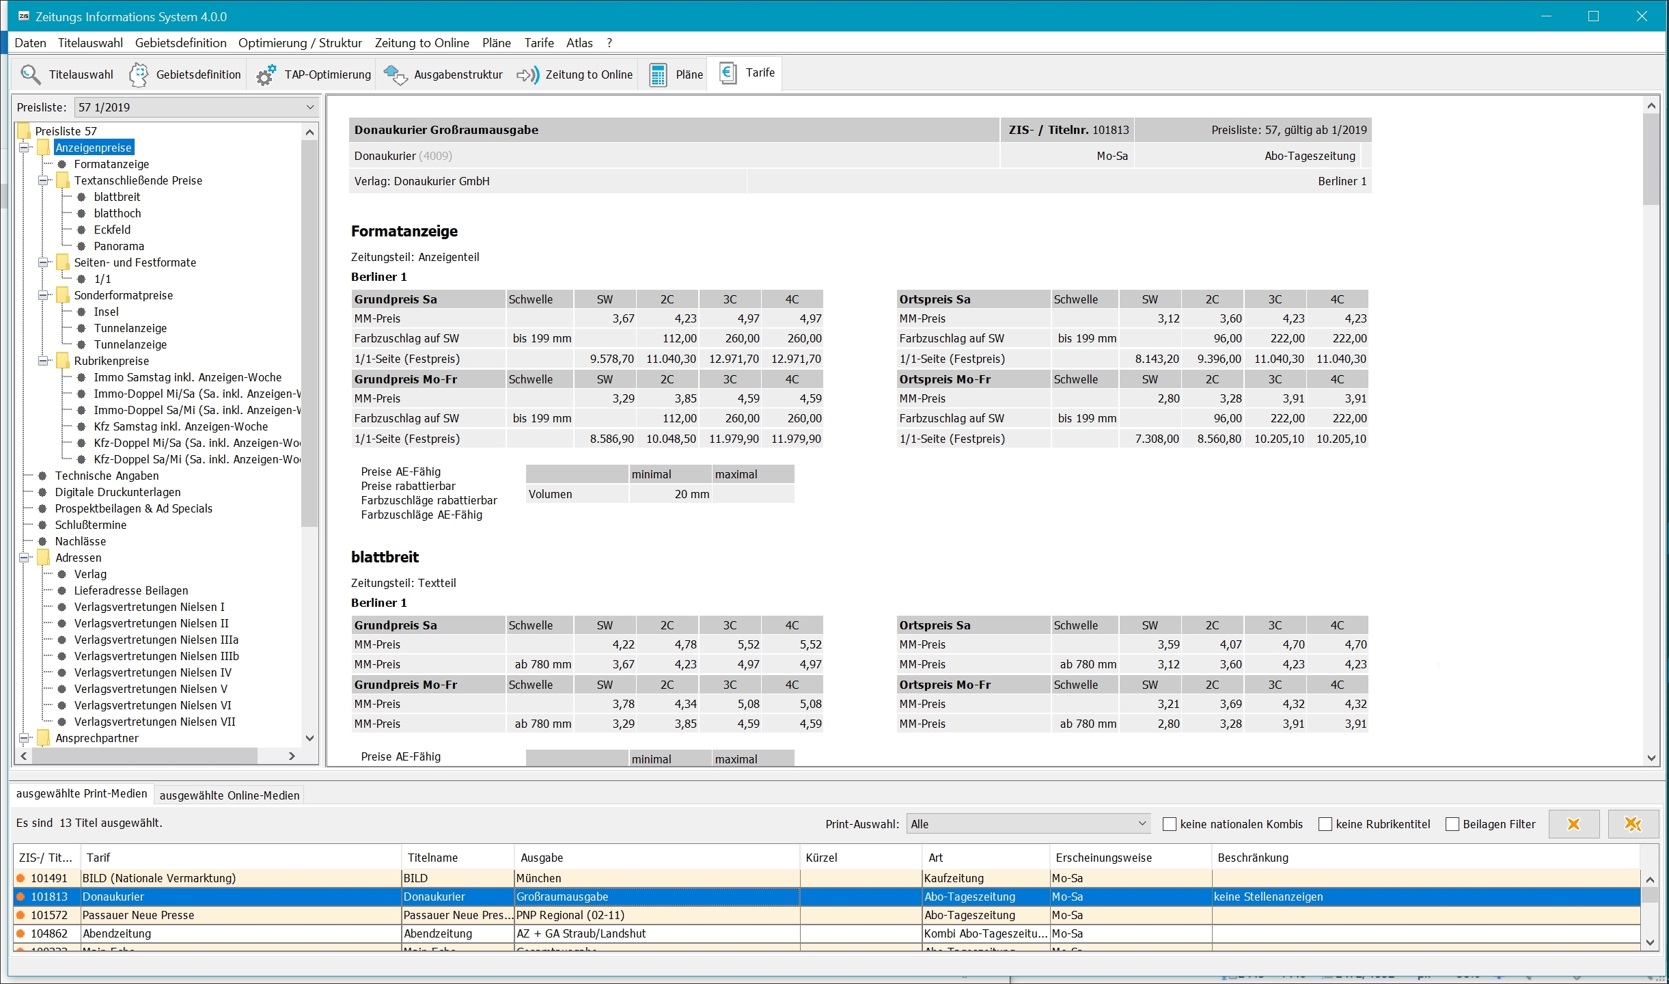Open the Preisliste 57 1/2019 dropdown
Viewport: 1669px width, 984px height.
[310, 107]
